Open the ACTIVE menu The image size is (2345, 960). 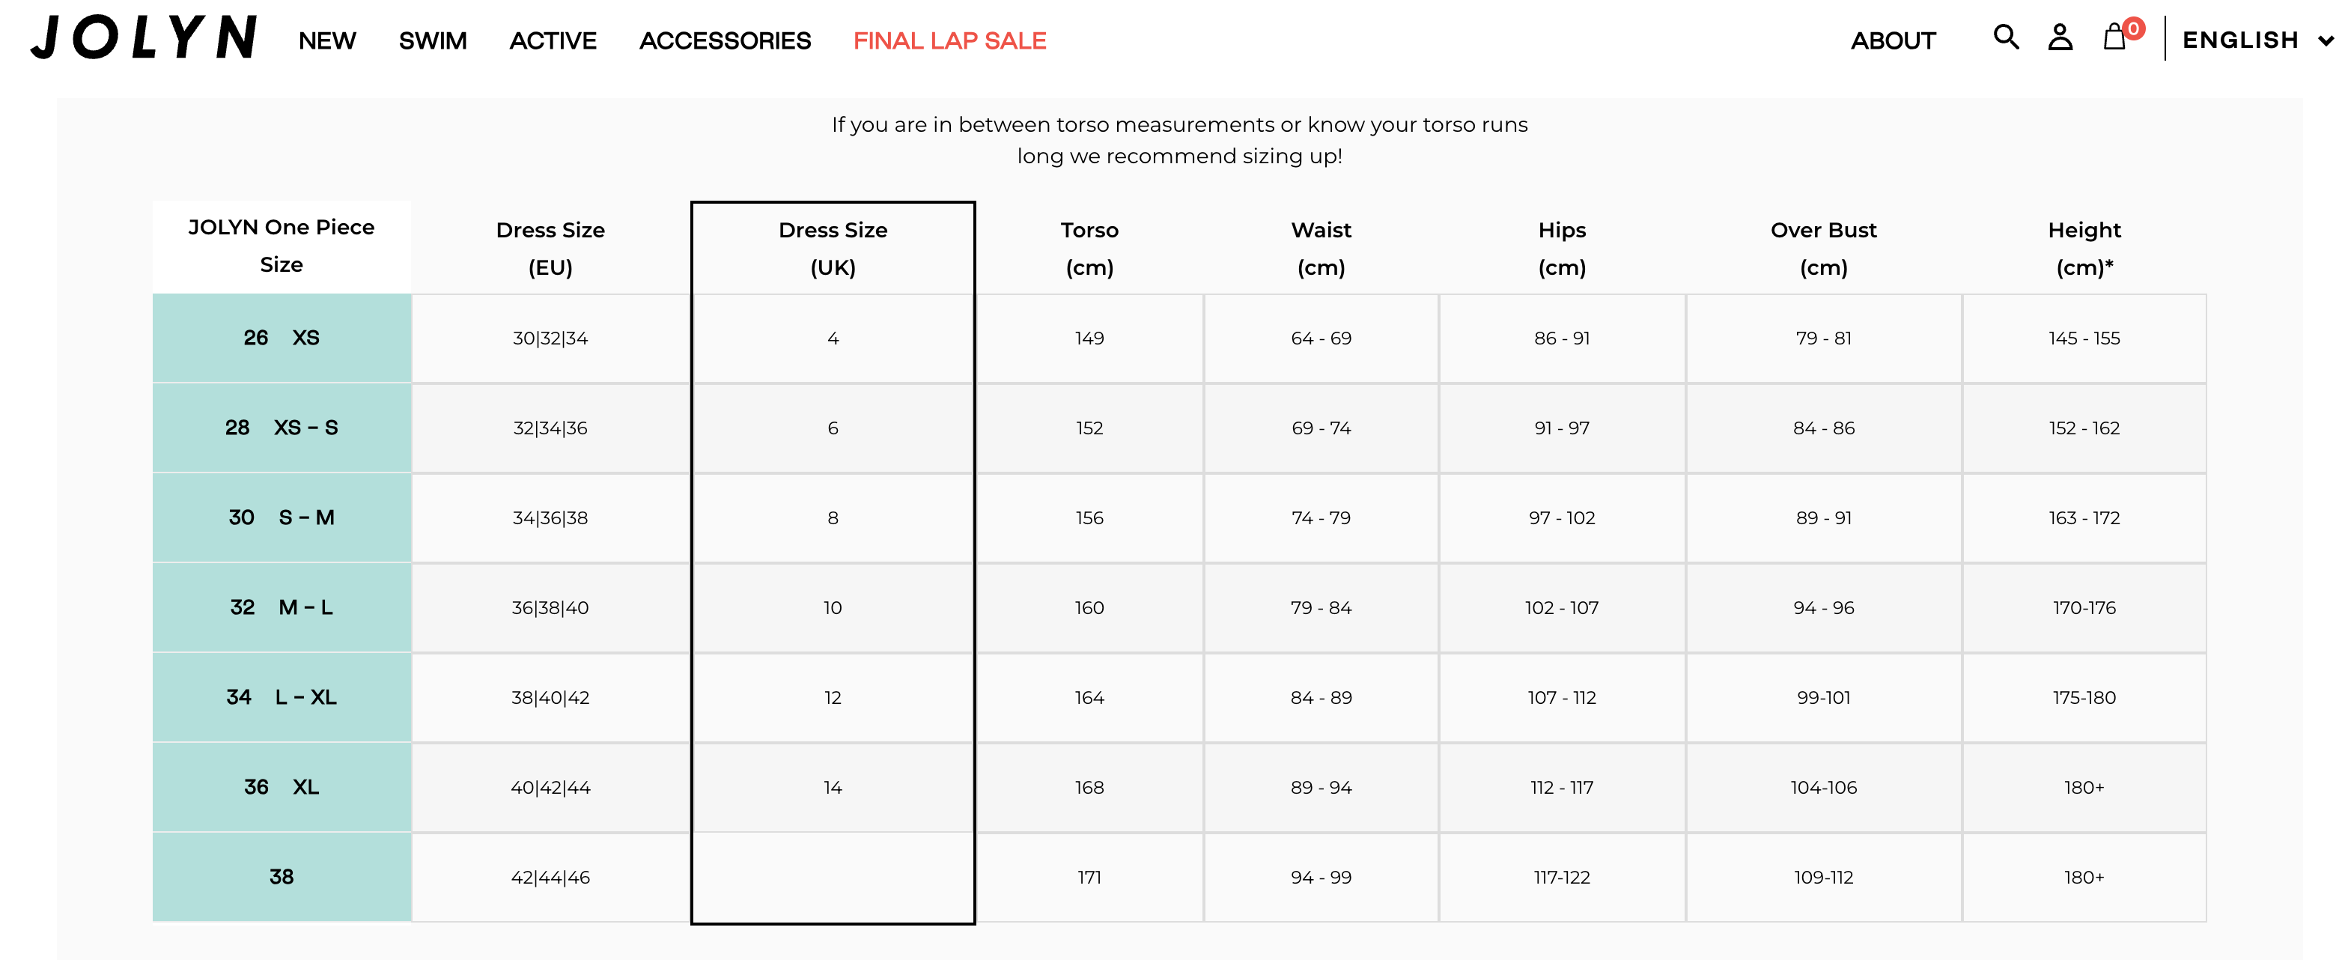[553, 41]
